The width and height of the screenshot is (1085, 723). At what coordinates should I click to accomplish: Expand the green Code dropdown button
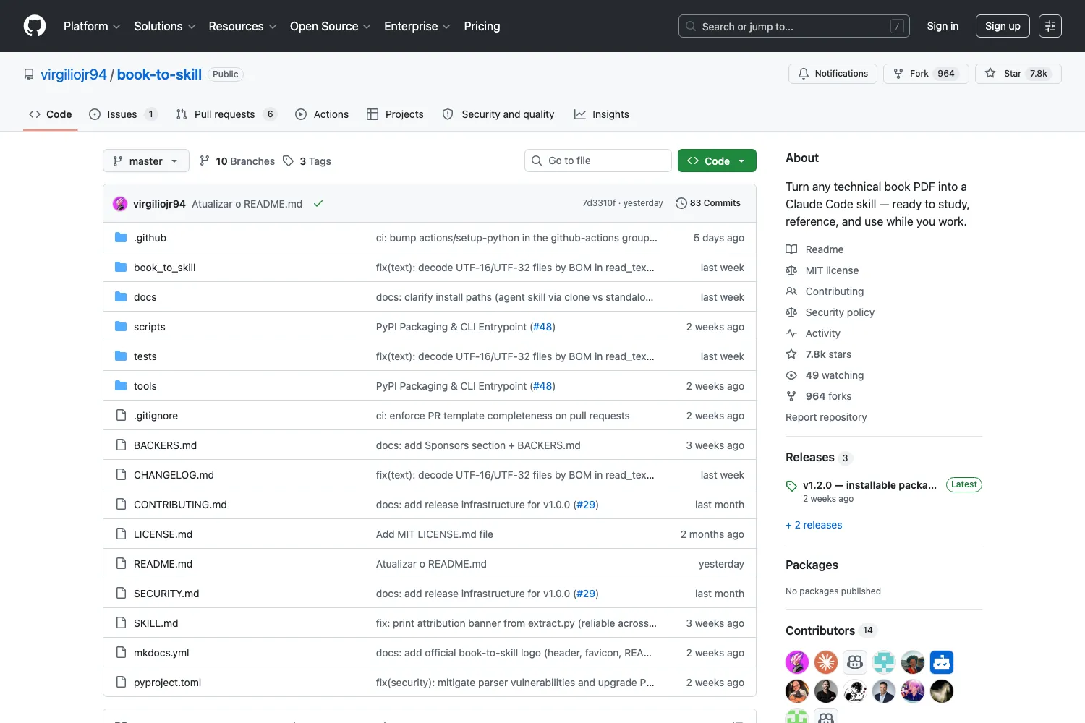(717, 161)
